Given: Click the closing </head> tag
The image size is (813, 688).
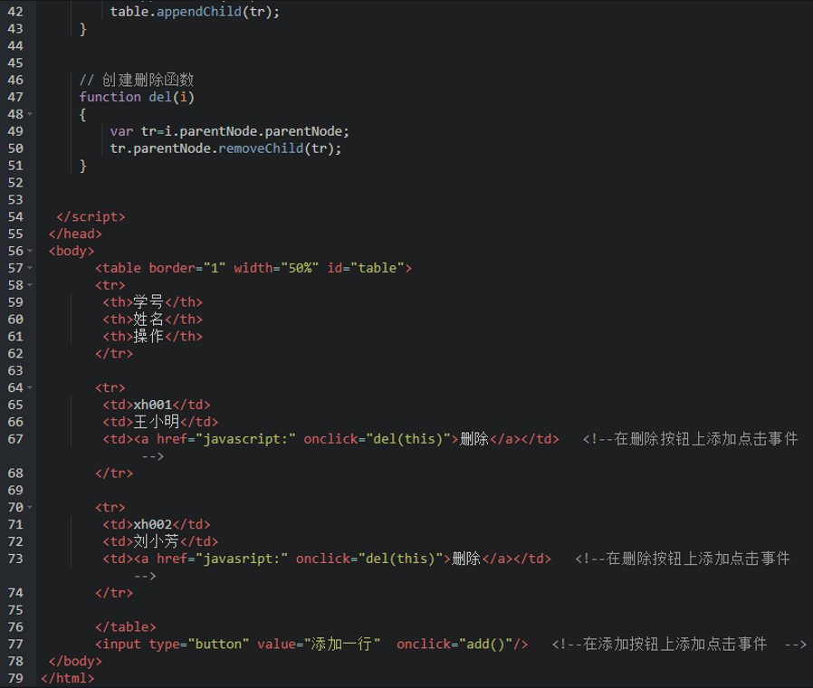Looking at the screenshot, I should point(75,234).
